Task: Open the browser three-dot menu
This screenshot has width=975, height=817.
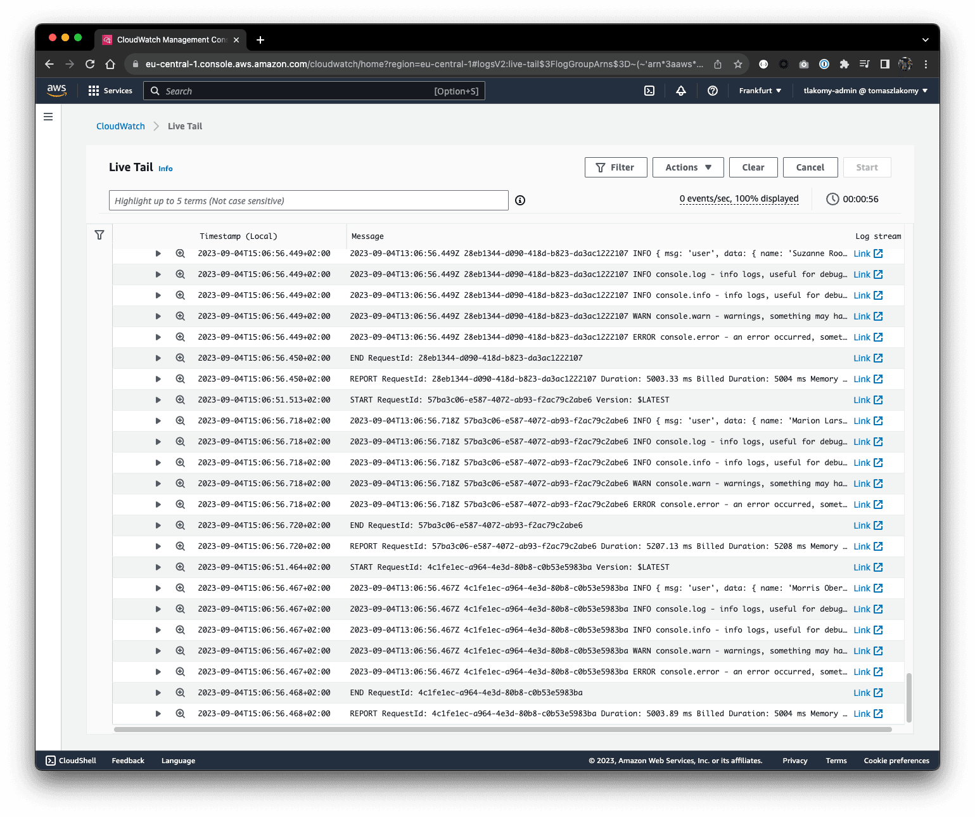Action: [926, 64]
